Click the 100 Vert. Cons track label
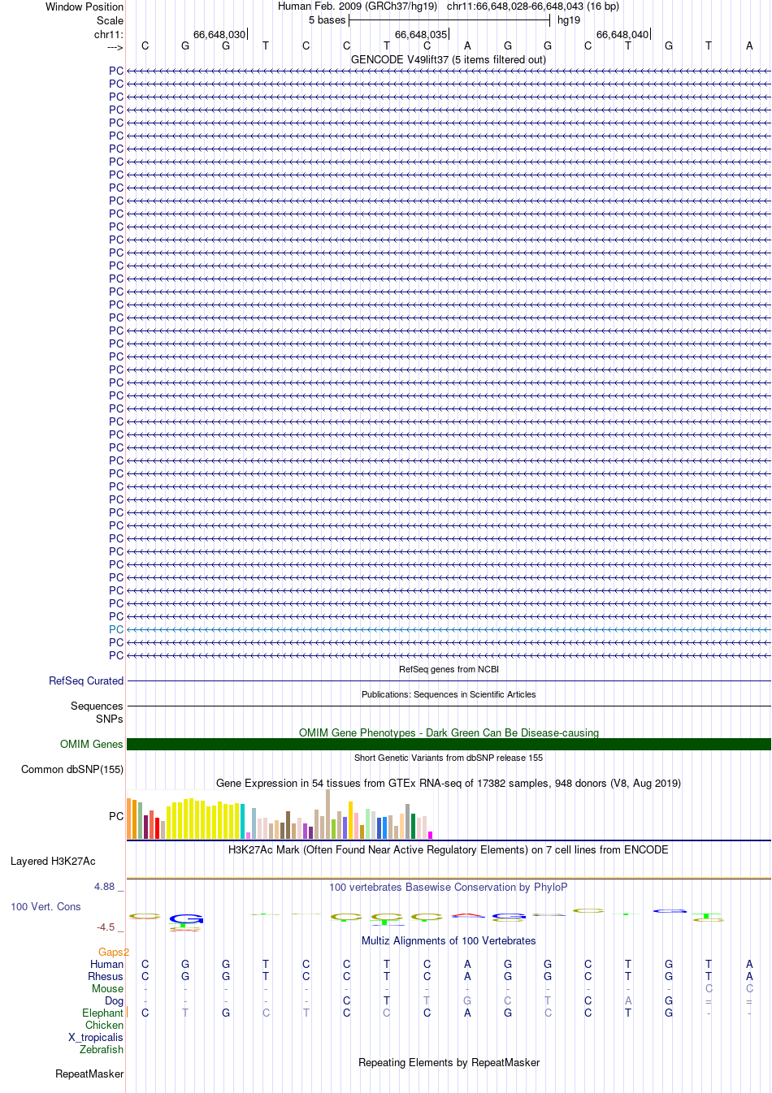The image size is (772, 1093). point(46,906)
